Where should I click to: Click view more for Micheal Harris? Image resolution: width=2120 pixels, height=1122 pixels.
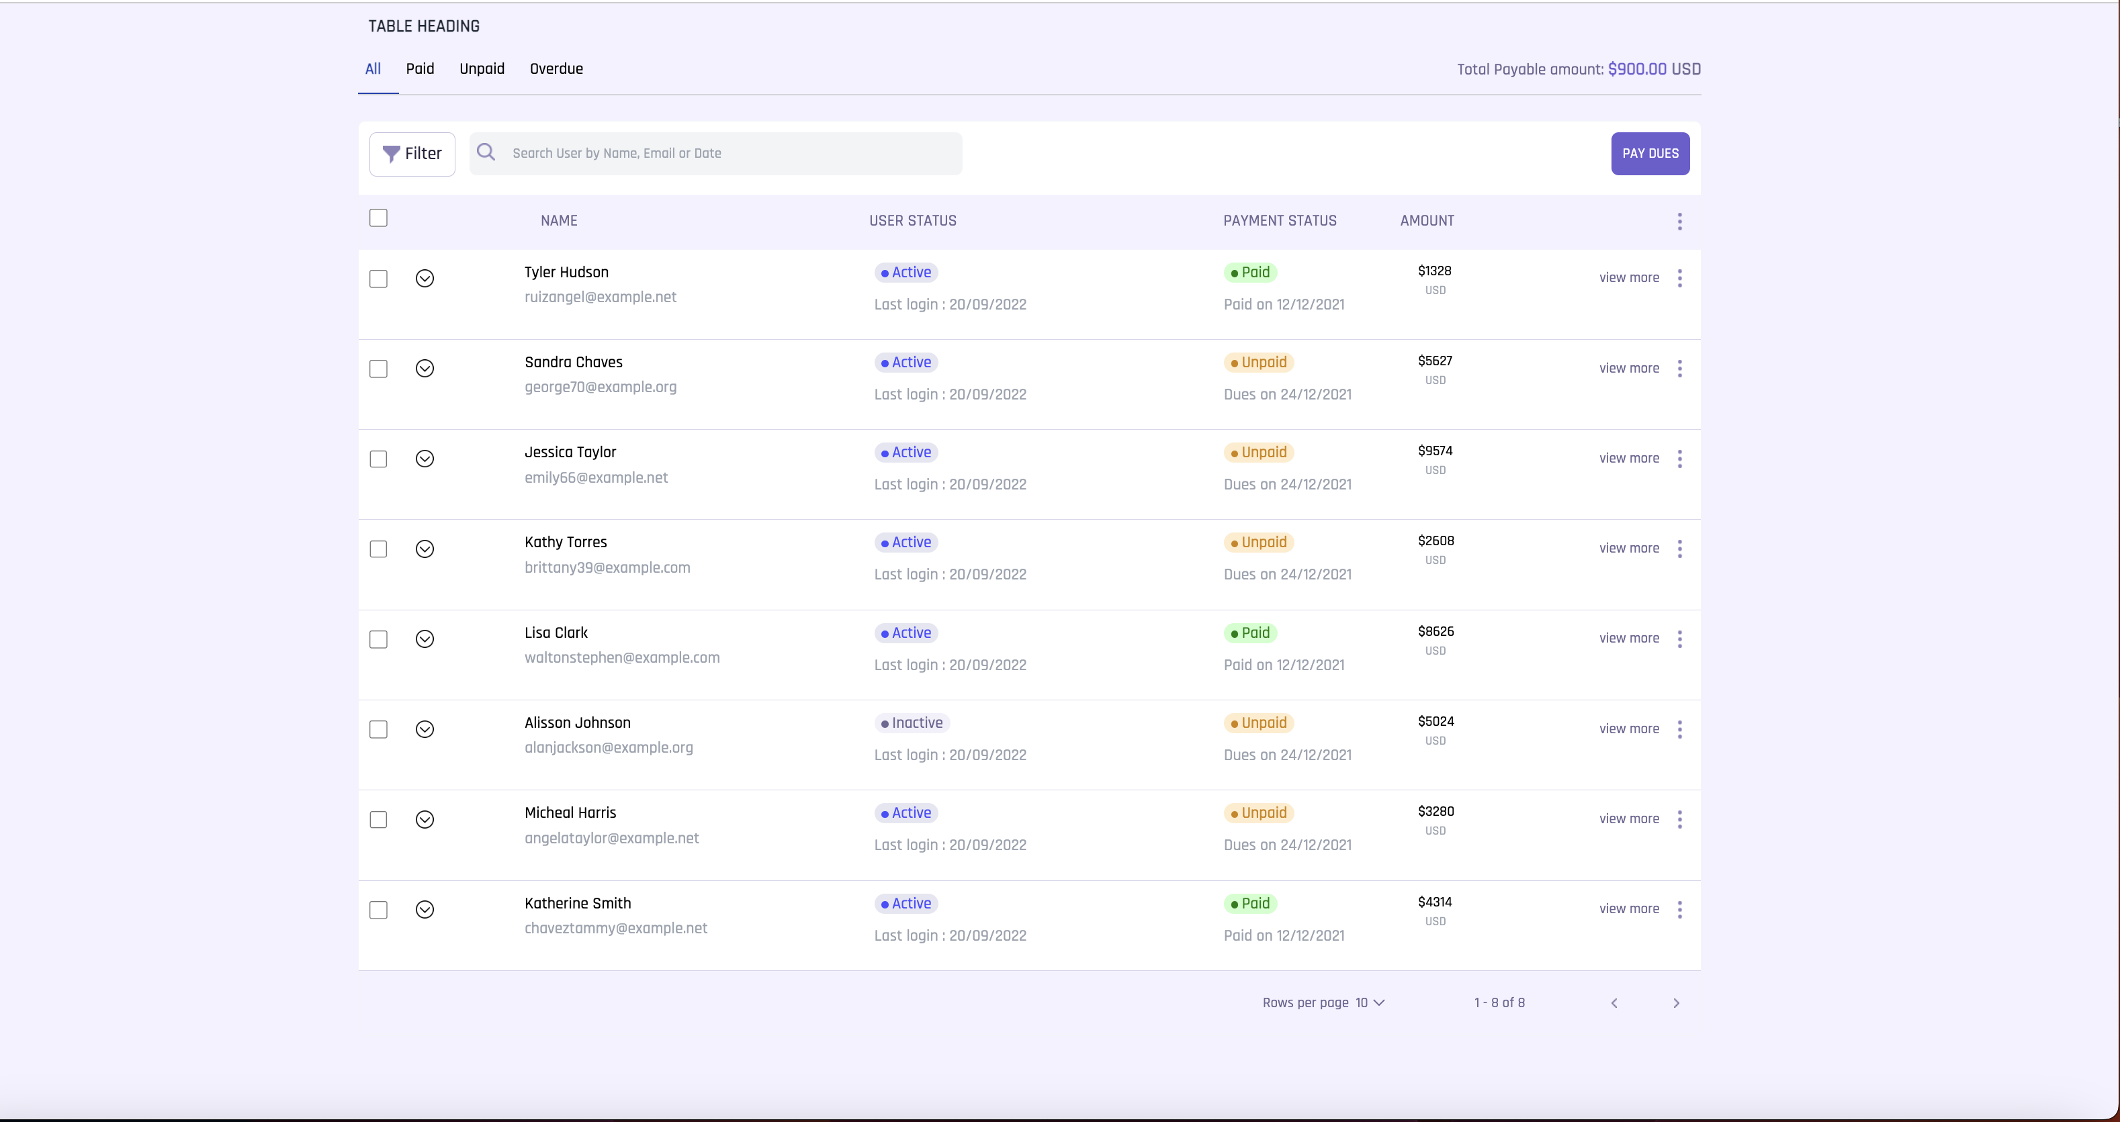tap(1629, 819)
